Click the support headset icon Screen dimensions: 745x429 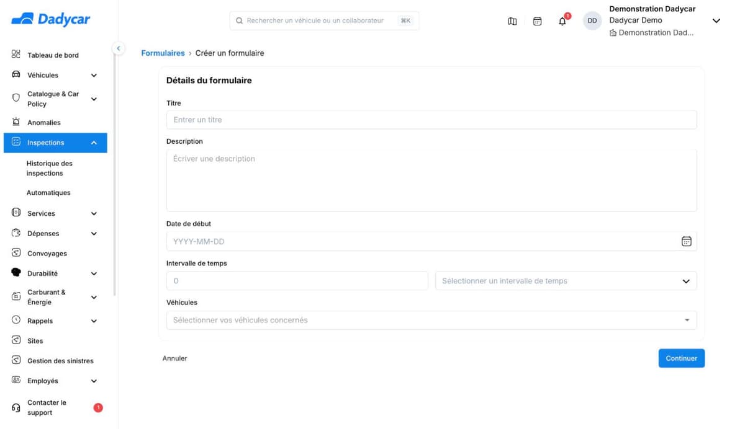(16, 408)
